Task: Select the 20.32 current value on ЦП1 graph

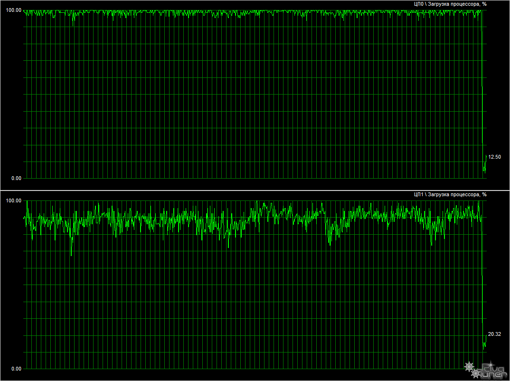Action: pyautogui.click(x=494, y=334)
